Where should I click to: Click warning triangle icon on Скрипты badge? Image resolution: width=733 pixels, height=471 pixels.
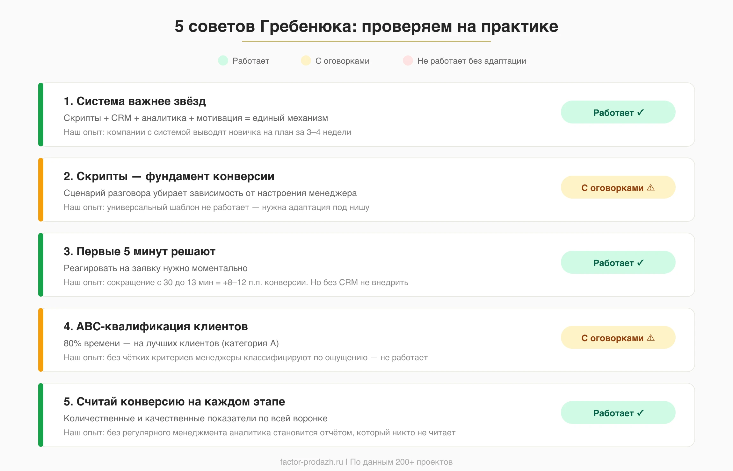click(651, 187)
